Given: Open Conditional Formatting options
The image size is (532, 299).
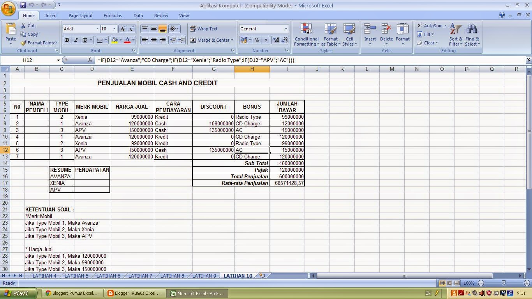Looking at the screenshot, I should coord(306,35).
